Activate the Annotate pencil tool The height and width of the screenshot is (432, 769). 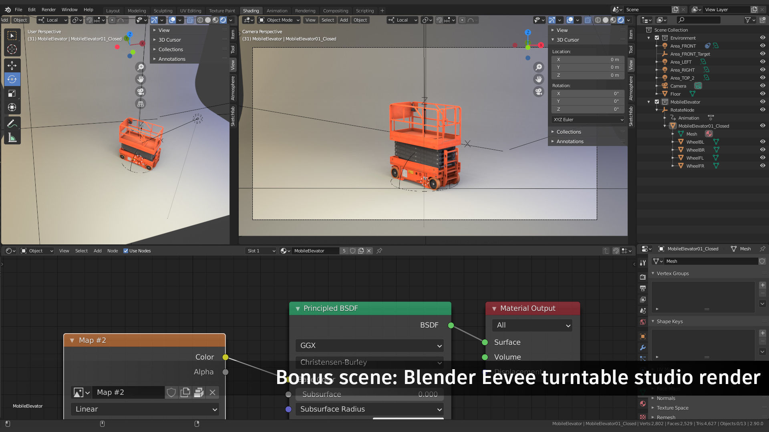point(12,124)
